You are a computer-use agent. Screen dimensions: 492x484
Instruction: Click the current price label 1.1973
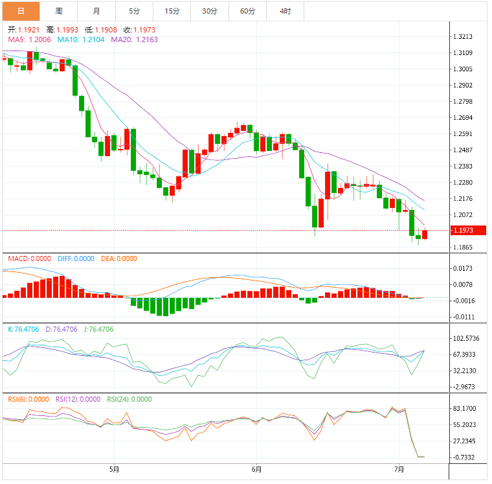pos(468,230)
